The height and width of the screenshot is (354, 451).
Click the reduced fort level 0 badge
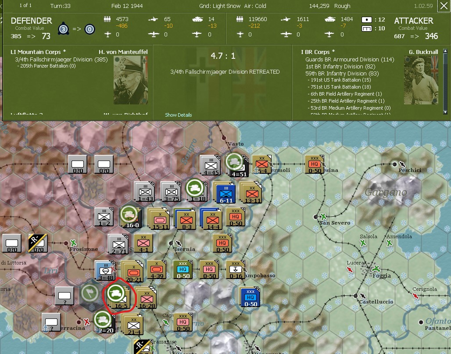click(90, 29)
